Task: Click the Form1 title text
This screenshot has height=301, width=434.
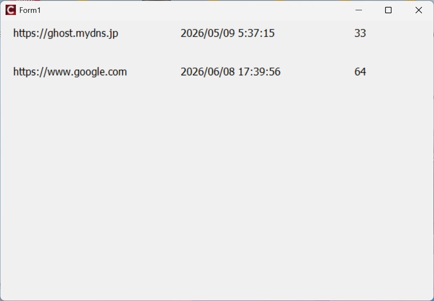Action: tap(30, 10)
